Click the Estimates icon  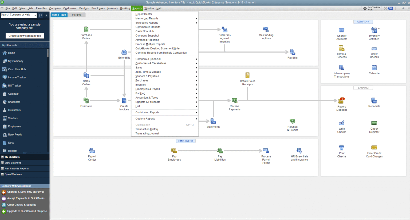click(x=86, y=101)
